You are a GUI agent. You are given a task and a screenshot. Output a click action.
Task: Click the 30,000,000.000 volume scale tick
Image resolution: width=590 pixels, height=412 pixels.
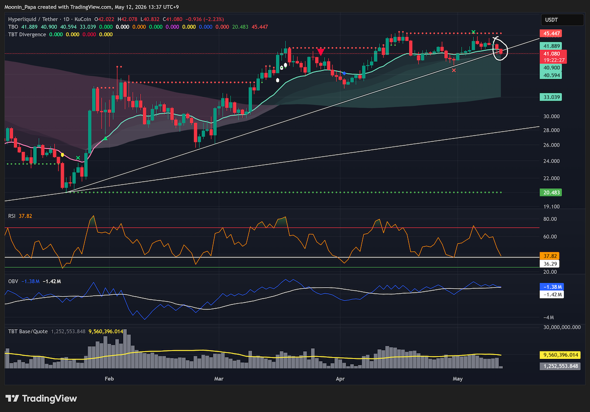pos(562,327)
